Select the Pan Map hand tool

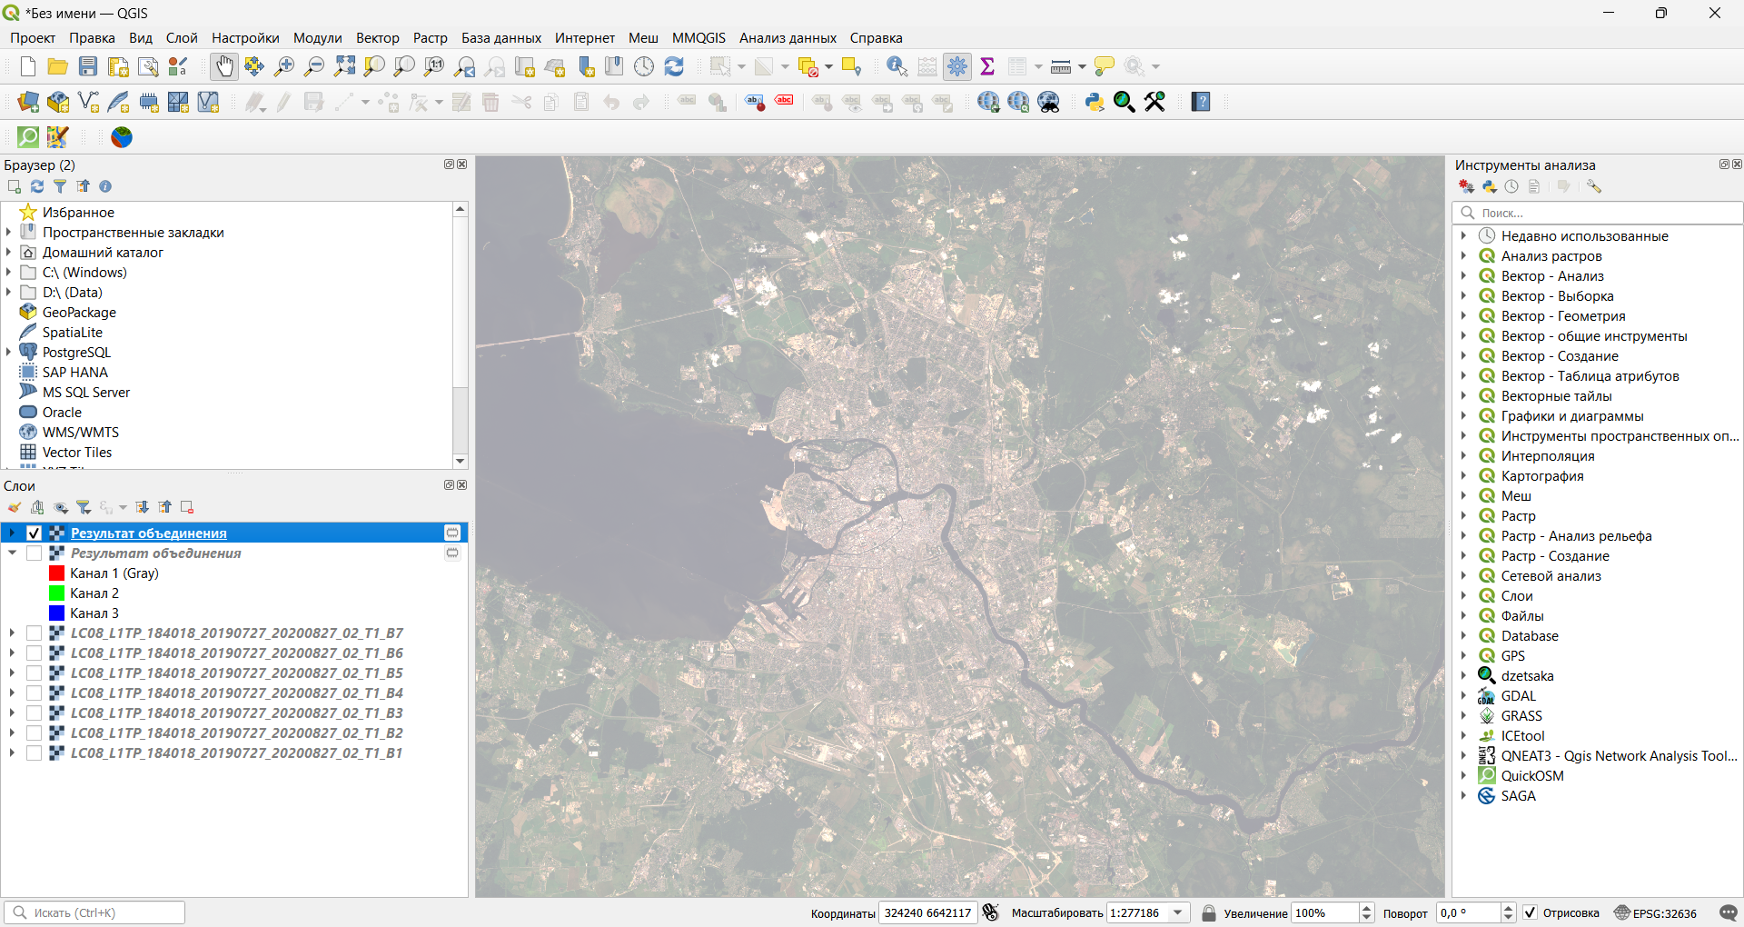[x=224, y=66]
